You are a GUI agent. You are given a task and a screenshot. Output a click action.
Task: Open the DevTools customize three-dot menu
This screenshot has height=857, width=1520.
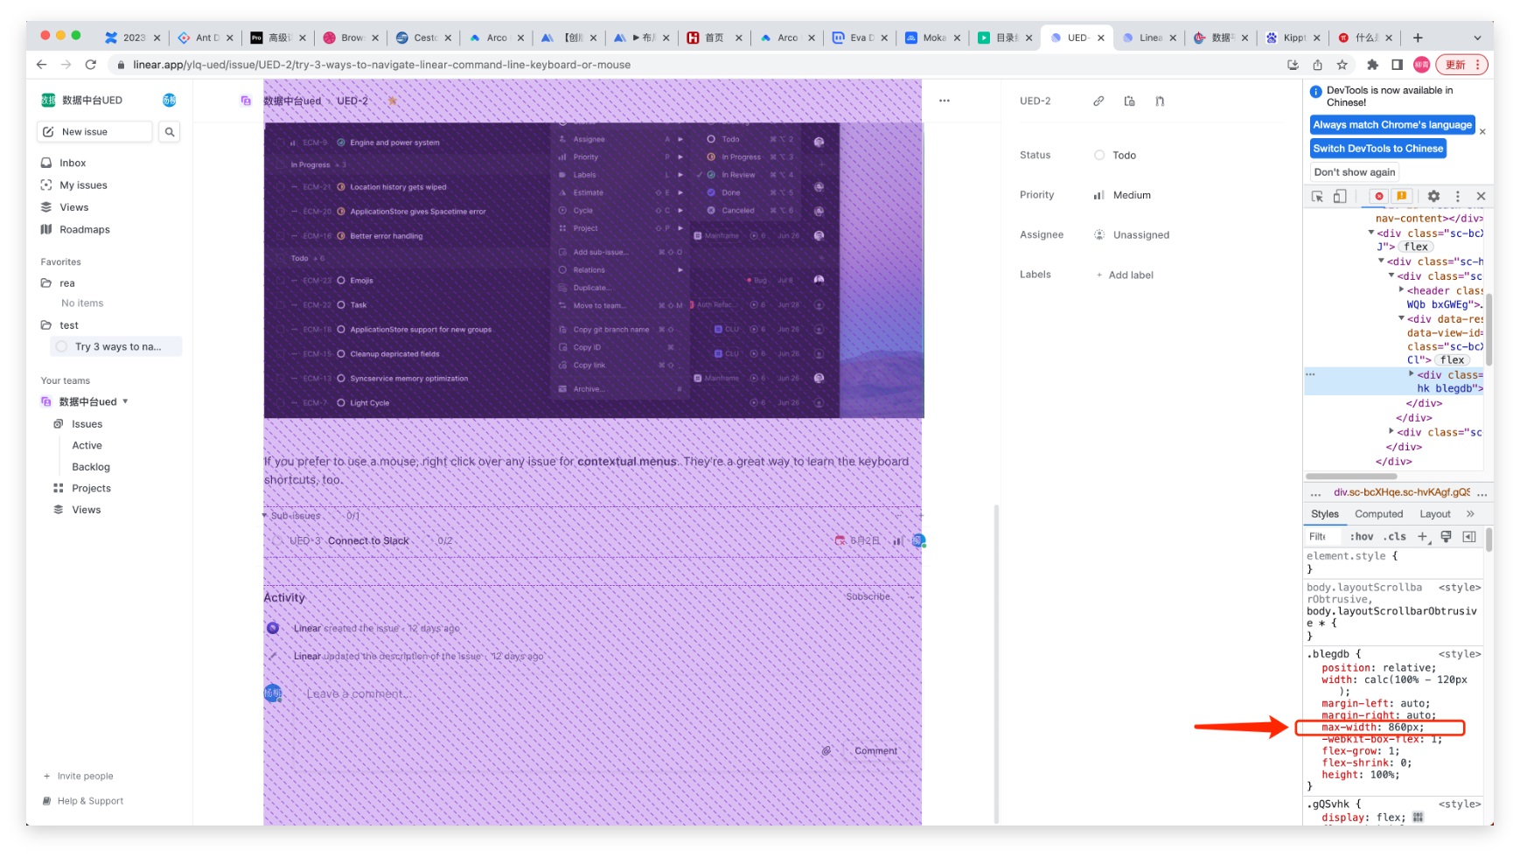(x=1457, y=197)
